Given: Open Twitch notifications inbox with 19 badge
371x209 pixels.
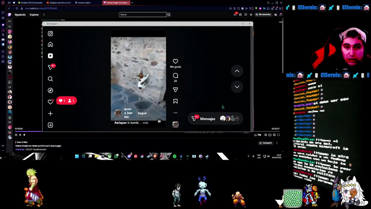Looking at the screenshot, I should pyautogui.click(x=235, y=14).
